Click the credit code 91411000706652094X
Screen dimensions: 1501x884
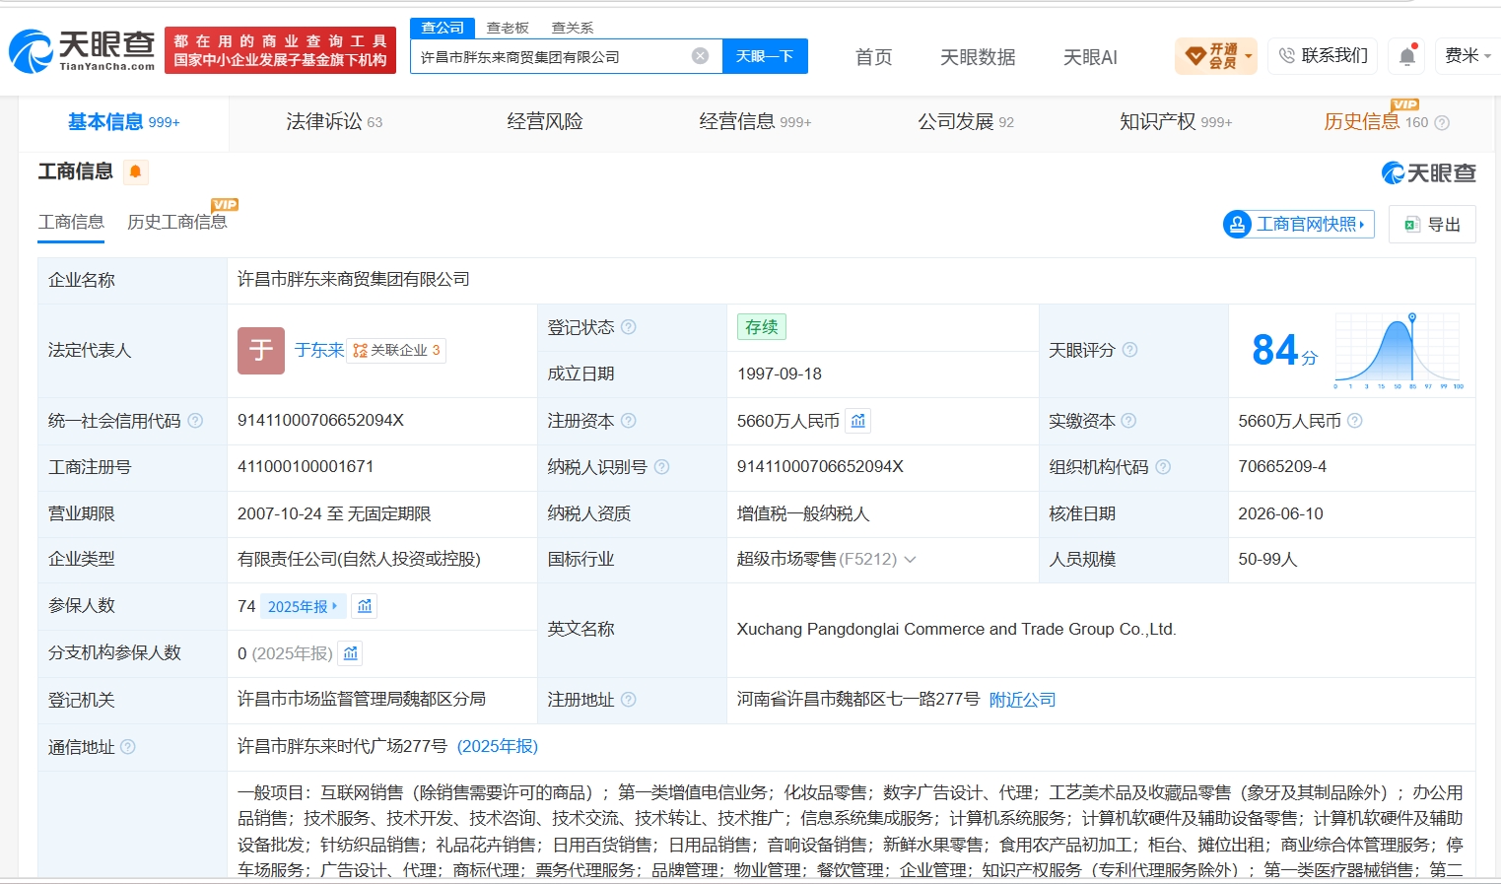coord(320,421)
